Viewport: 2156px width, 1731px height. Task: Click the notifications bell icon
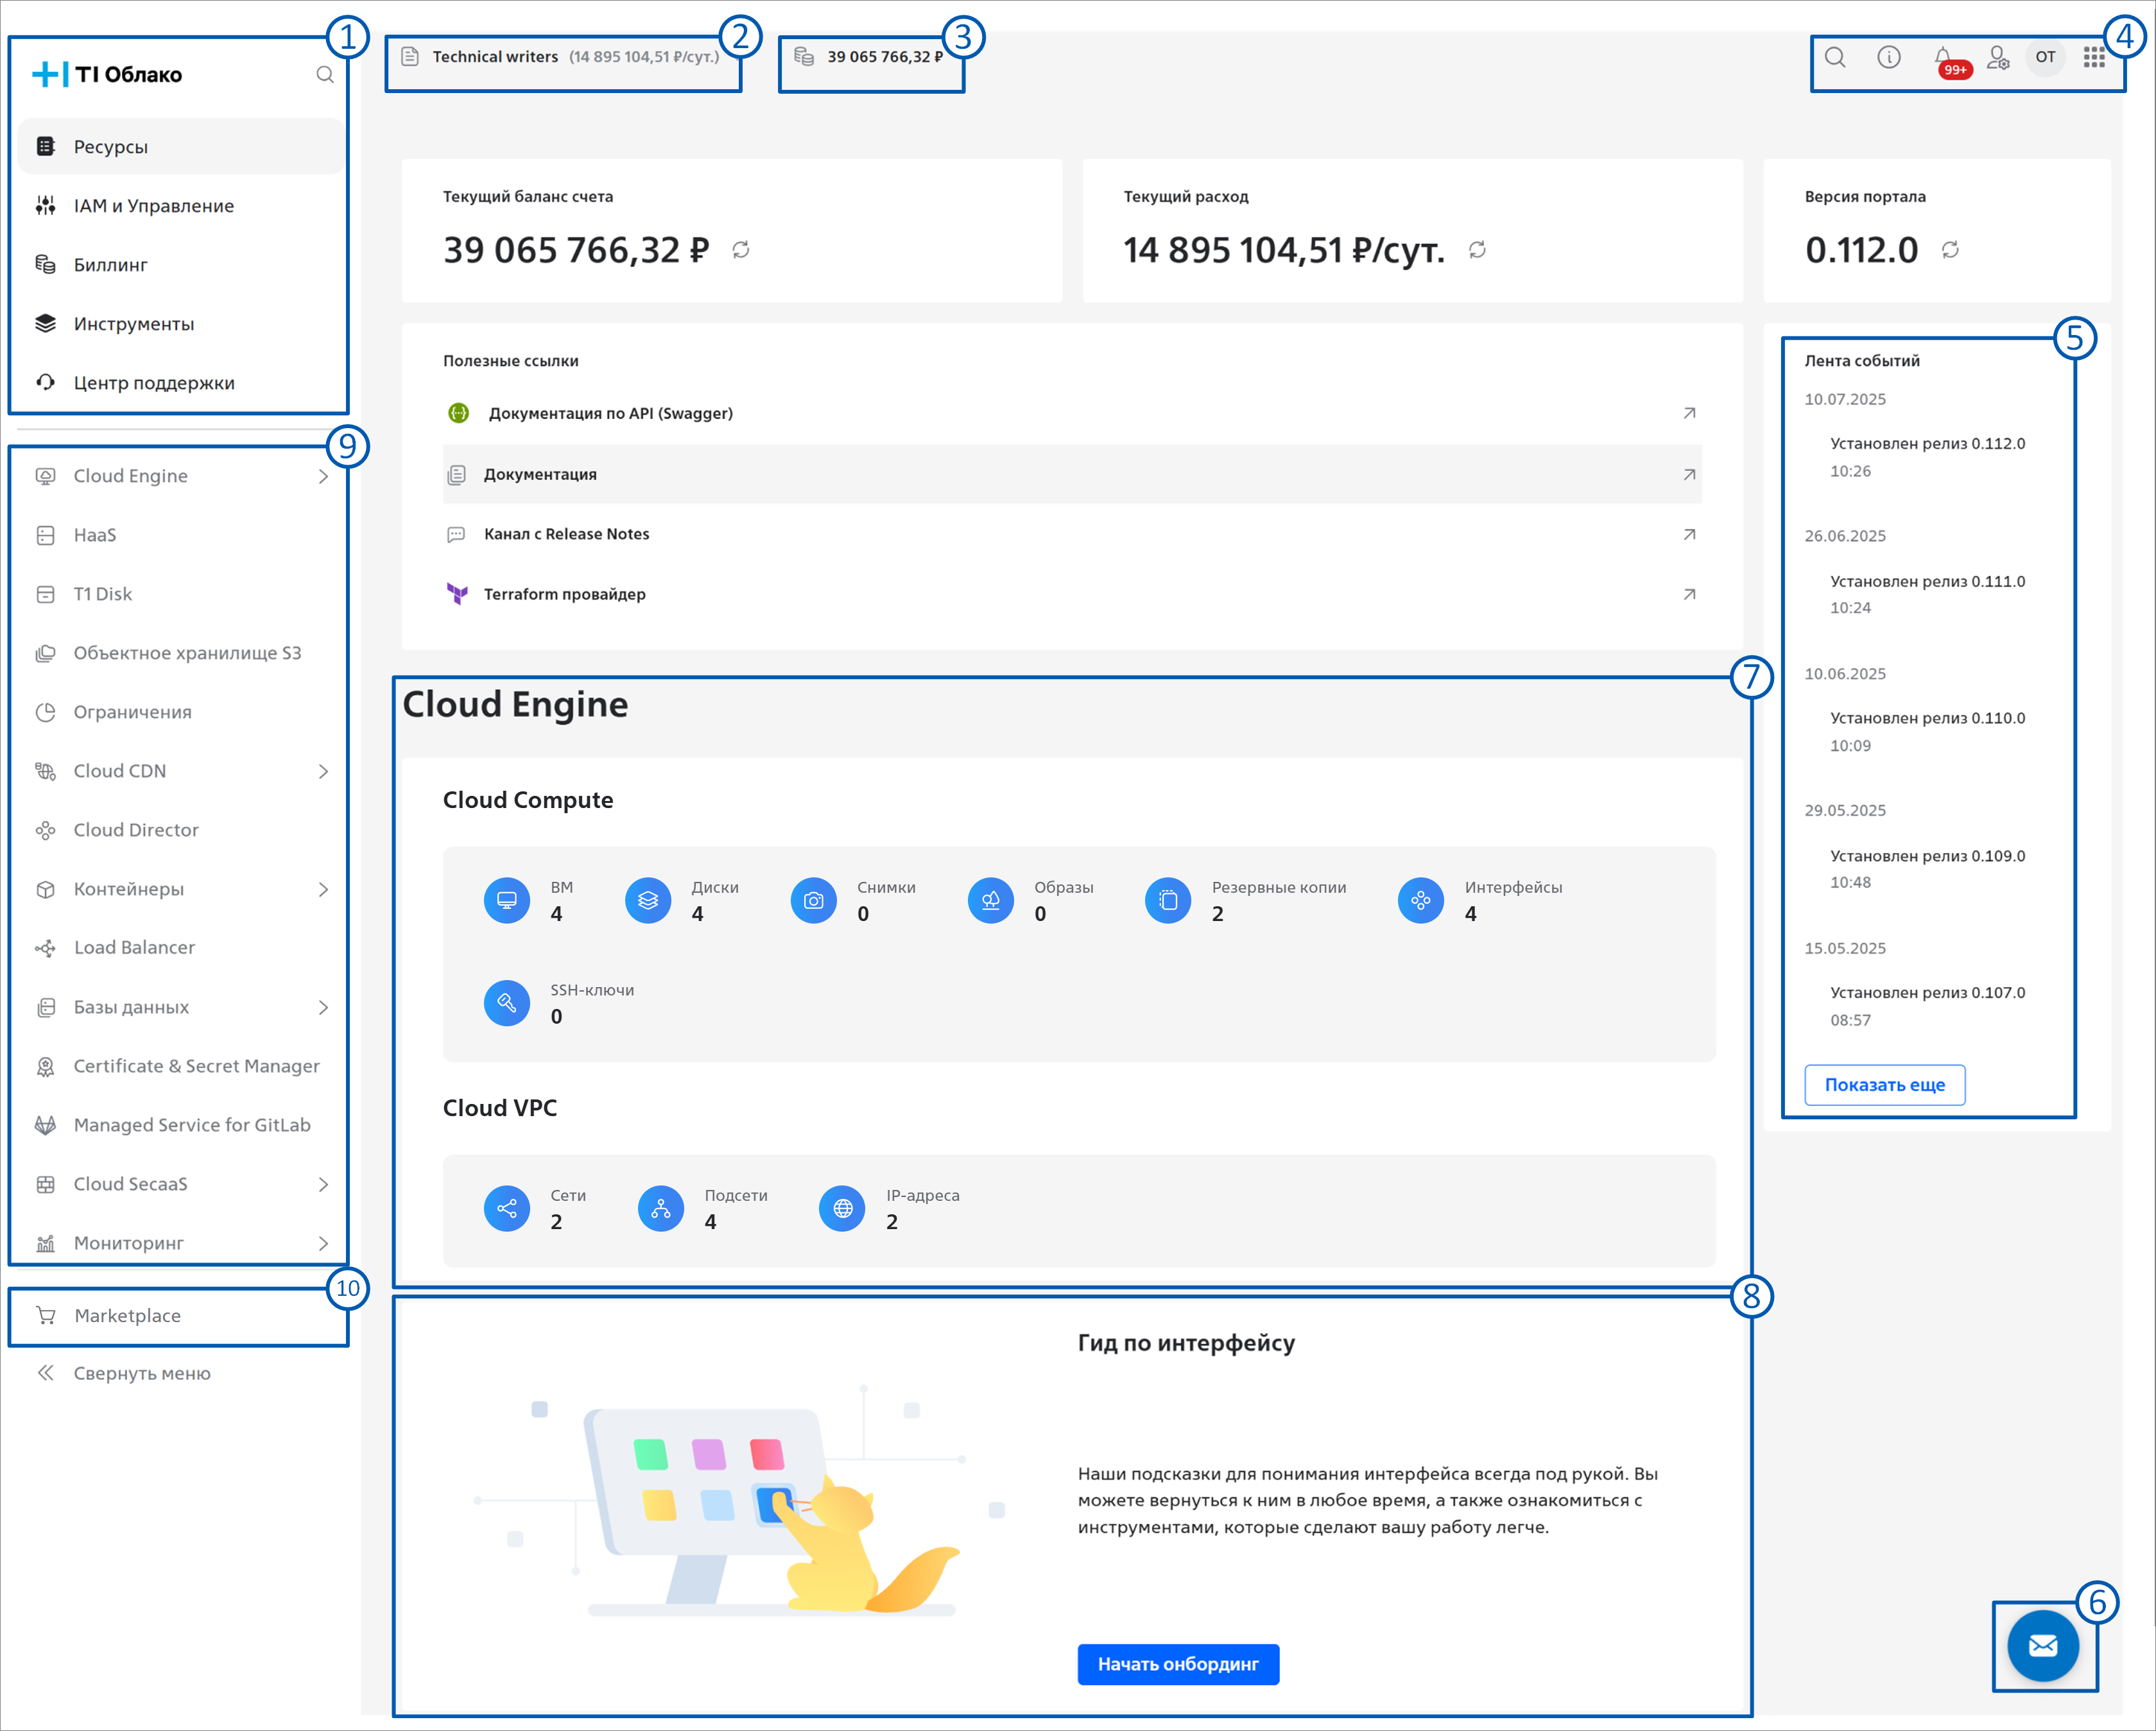point(1943,57)
